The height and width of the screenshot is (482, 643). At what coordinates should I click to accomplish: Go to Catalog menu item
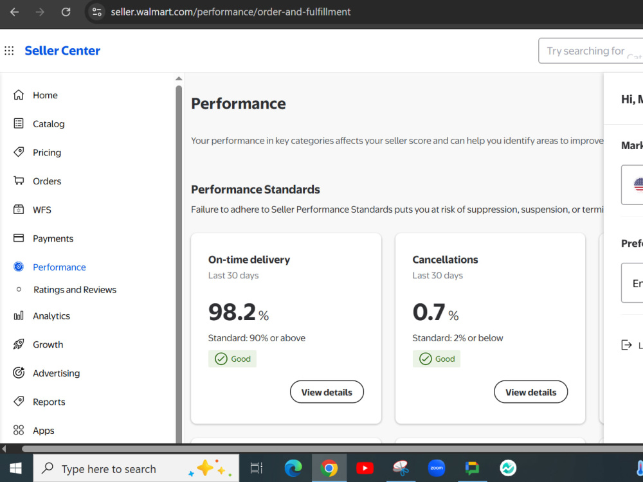49,124
